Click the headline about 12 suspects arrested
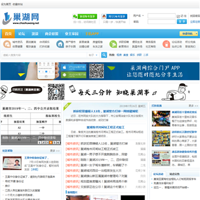The image size is (200, 200). pyautogui.click(x=106, y=111)
